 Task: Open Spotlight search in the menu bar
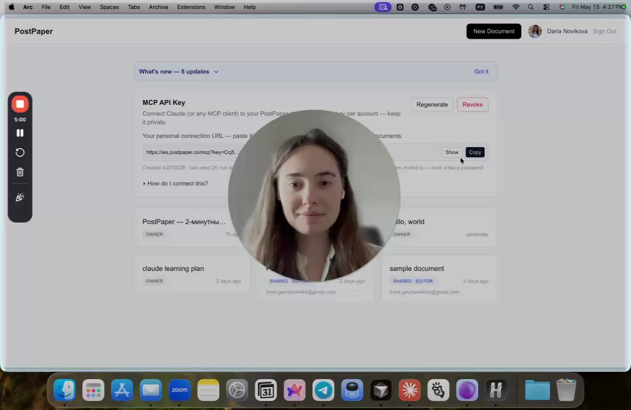click(531, 7)
